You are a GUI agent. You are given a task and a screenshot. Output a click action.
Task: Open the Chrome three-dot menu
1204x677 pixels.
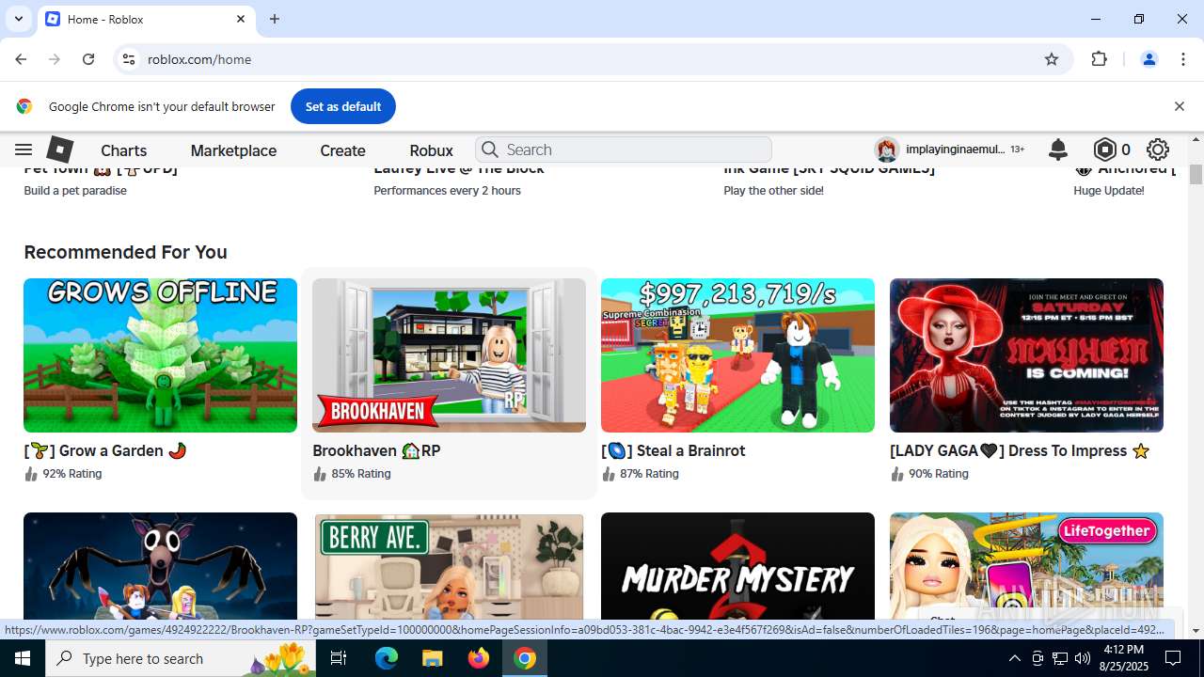pos(1183,59)
